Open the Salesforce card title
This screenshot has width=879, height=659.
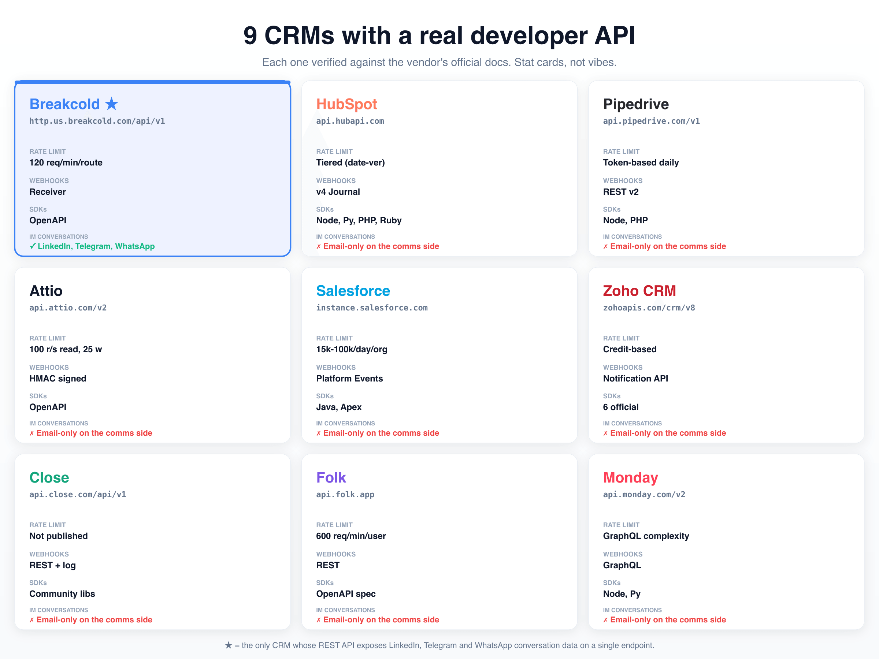click(353, 291)
